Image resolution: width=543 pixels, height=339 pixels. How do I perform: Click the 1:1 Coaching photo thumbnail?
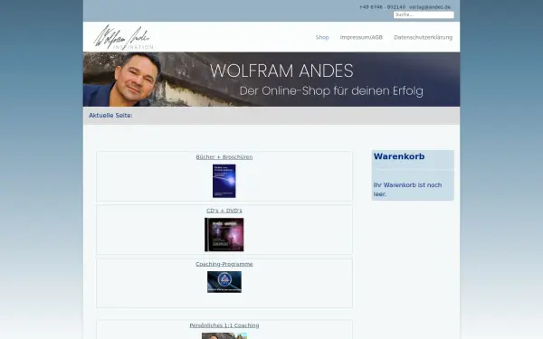(x=224, y=336)
